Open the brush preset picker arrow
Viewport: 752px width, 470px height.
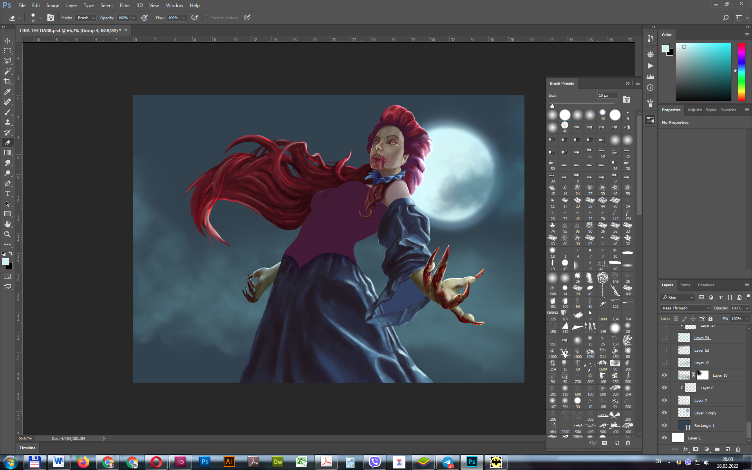coord(41,18)
